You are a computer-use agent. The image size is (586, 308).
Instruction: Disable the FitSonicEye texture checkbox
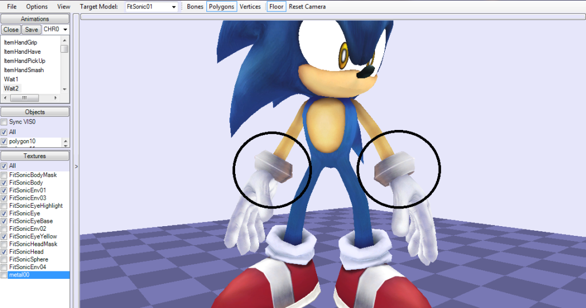tap(4, 214)
